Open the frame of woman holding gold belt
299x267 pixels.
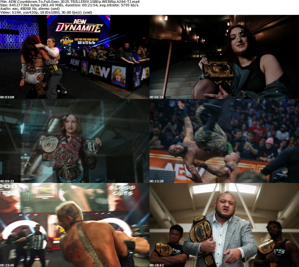pyautogui.click(x=224, y=57)
